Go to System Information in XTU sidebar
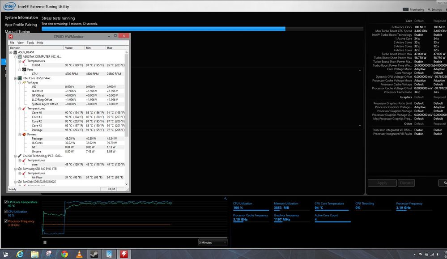The image size is (447, 259). click(21, 17)
